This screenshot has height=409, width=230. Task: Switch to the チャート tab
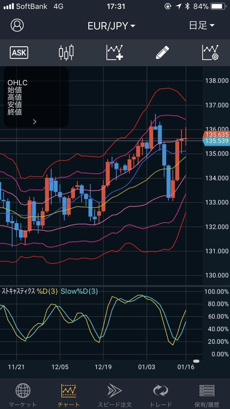69,395
